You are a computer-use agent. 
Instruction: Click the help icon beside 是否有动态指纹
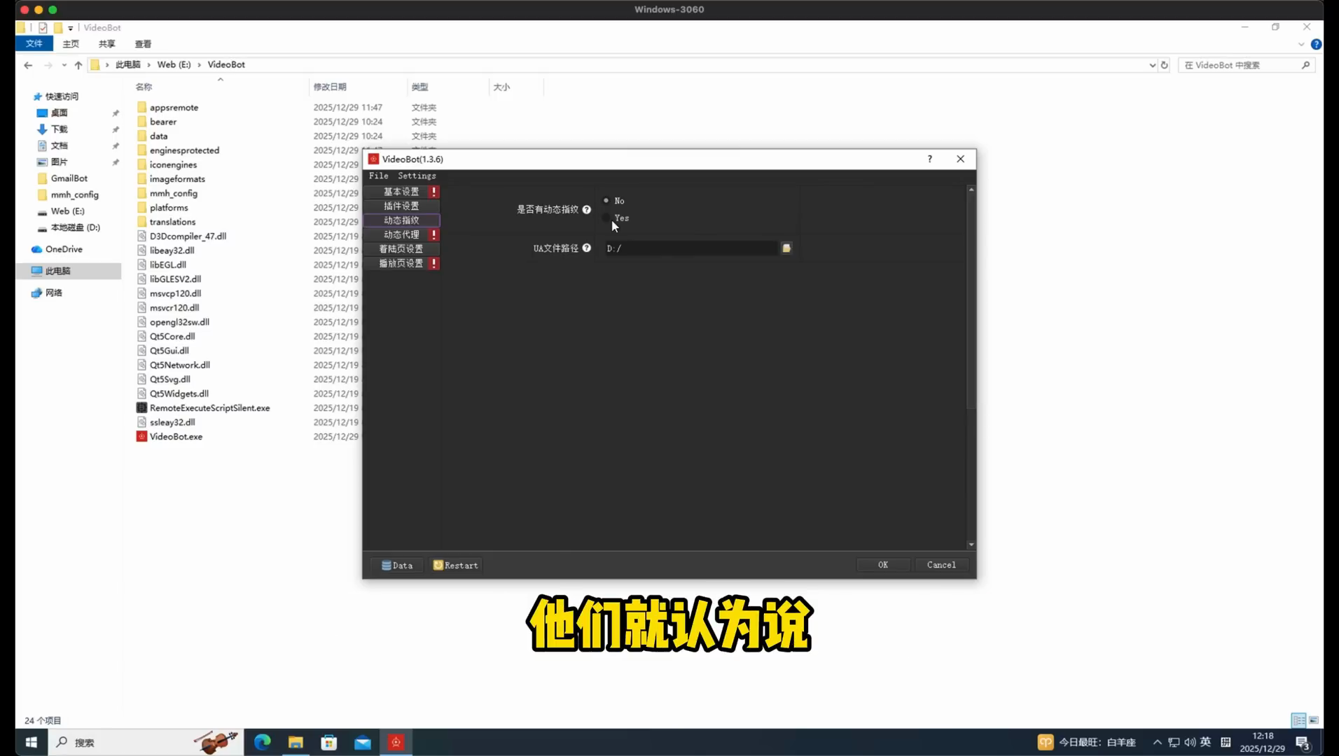(x=587, y=209)
